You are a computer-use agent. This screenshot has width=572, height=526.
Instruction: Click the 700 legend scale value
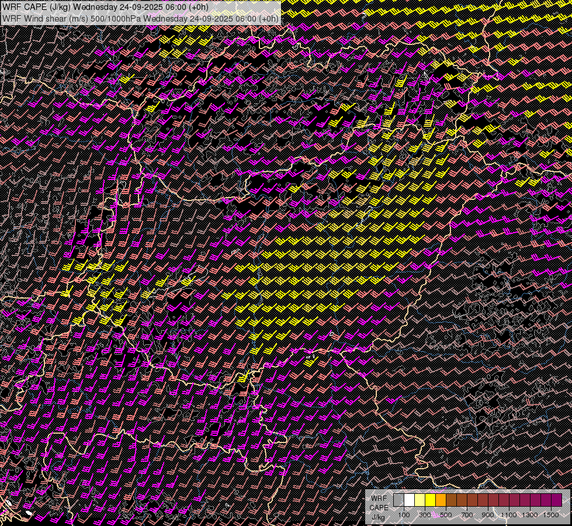tap(467, 515)
